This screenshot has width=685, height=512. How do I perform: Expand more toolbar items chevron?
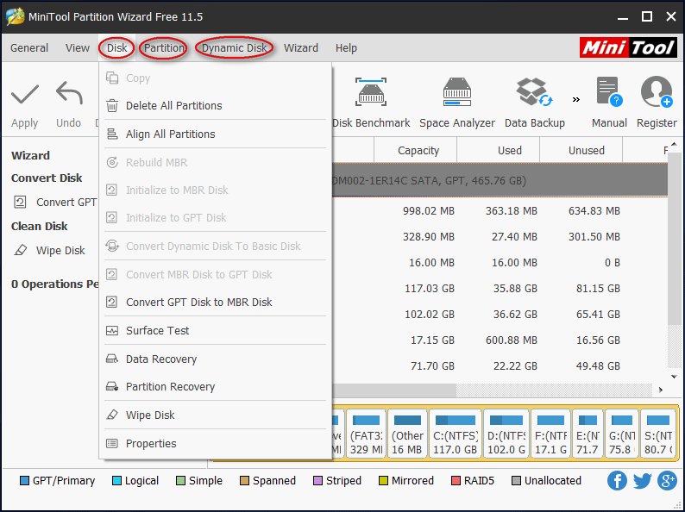point(576,99)
